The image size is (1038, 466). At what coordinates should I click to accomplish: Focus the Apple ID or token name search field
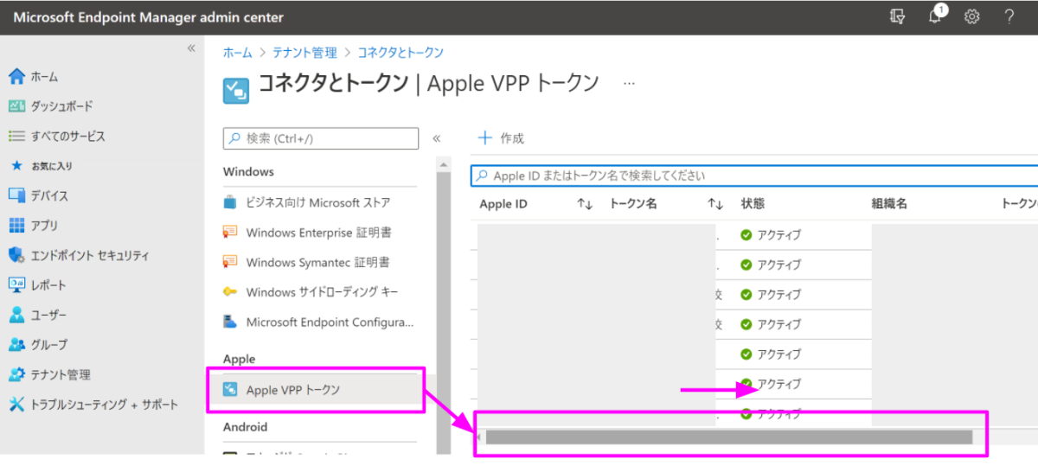pos(754,176)
